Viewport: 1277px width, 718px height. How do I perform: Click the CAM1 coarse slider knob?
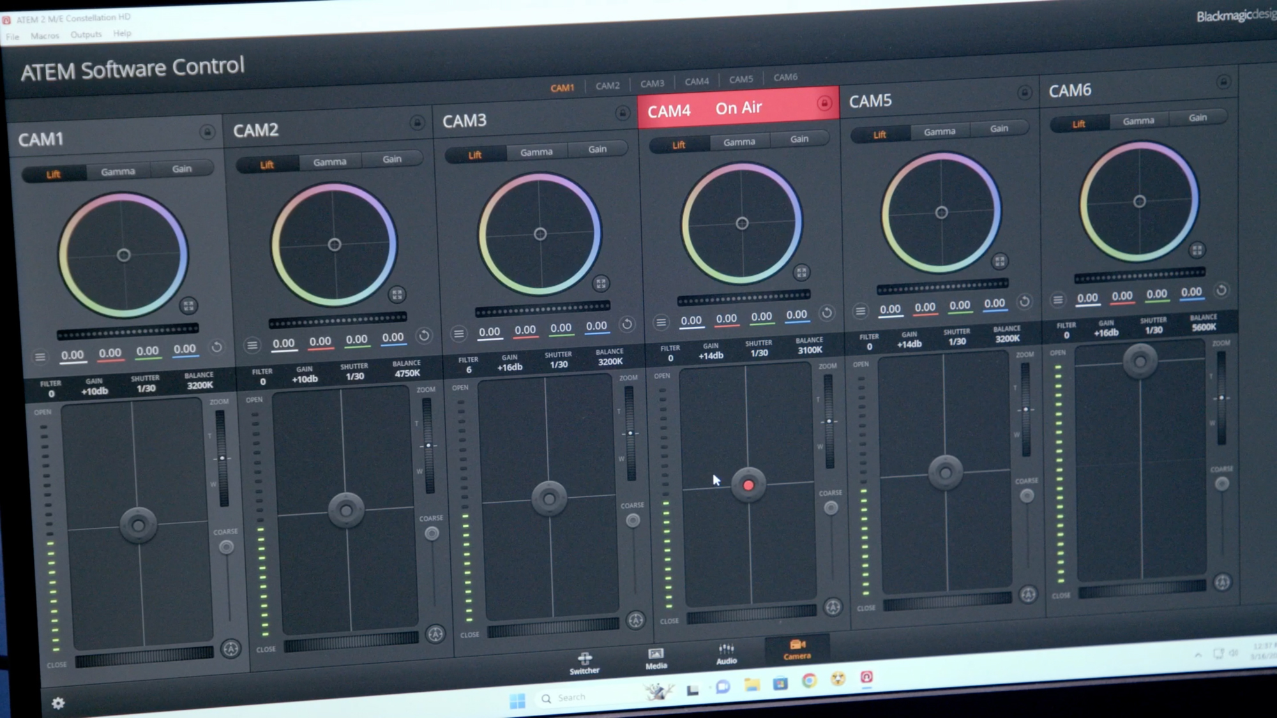tap(226, 547)
